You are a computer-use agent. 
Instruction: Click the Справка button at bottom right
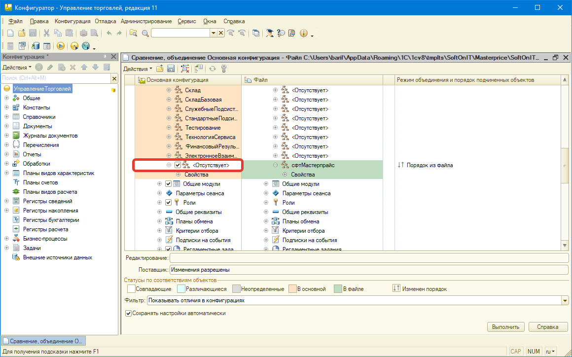pos(548,327)
